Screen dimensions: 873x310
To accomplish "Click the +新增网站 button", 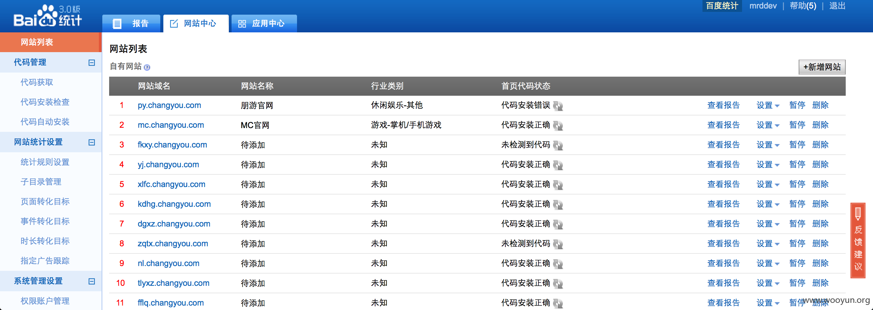I will coord(822,67).
